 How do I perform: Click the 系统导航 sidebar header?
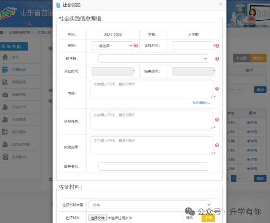tap(14, 46)
